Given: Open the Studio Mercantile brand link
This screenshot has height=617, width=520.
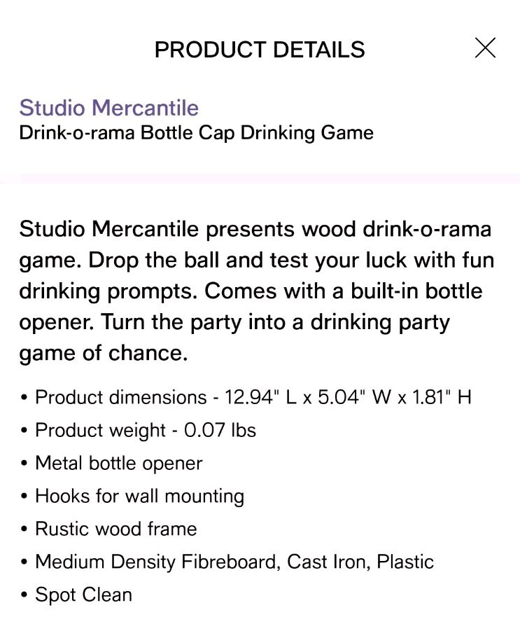Looking at the screenshot, I should [x=108, y=108].
